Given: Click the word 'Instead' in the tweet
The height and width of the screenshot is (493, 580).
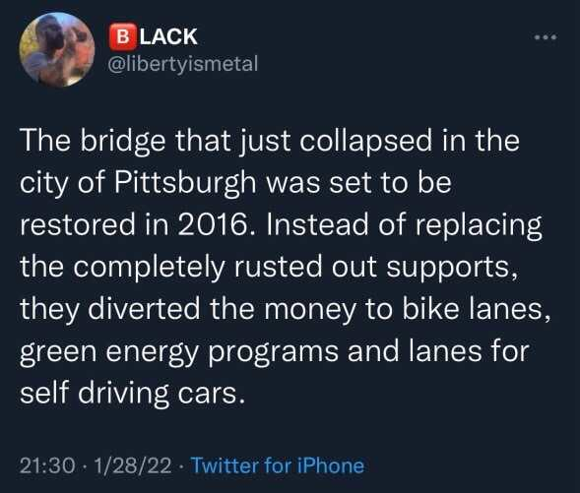Looking at the screenshot, I should (x=317, y=224).
